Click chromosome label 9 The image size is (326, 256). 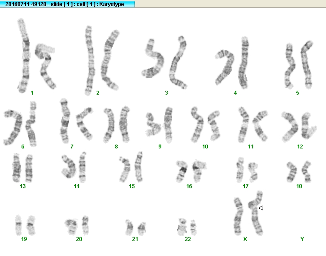click(x=160, y=147)
